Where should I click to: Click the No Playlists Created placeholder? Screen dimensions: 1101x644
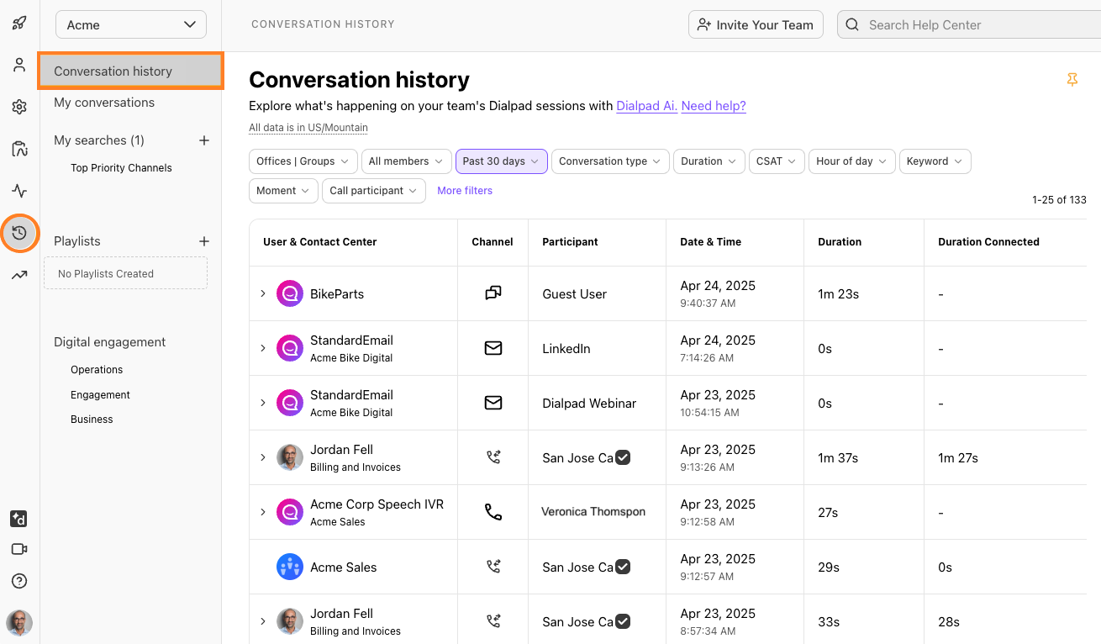(126, 273)
